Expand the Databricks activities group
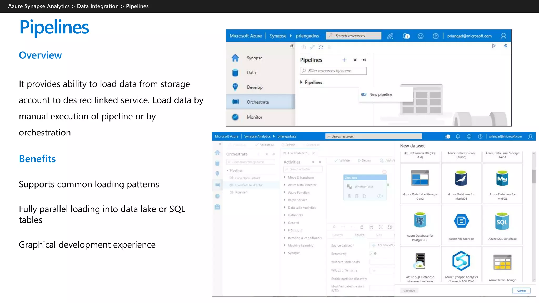The width and height of the screenshot is (539, 303). pos(285,215)
